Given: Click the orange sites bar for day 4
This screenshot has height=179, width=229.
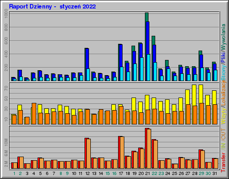Looking at the screenshot, I should pyautogui.click(x=34, y=114).
